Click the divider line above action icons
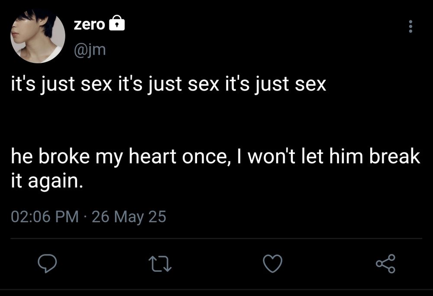Image resolution: width=433 pixels, height=296 pixels. 216,238
